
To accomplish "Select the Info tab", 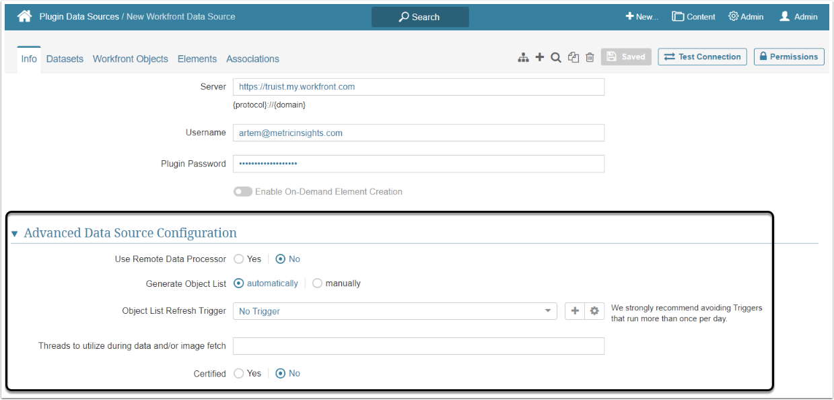I will tap(29, 59).
